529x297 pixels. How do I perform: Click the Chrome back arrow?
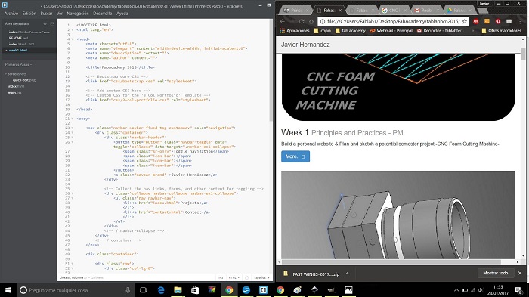click(x=283, y=21)
